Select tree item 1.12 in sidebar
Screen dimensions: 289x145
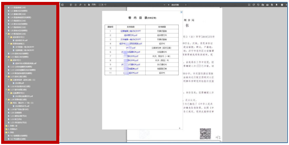(x=22, y=67)
